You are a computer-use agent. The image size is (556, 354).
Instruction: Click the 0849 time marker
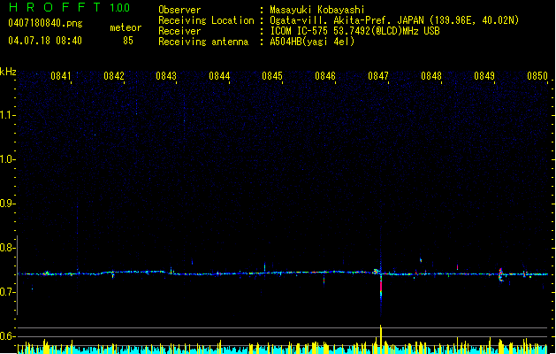pos(484,76)
